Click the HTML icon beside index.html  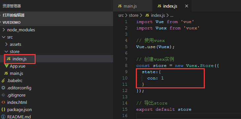pos(3,102)
